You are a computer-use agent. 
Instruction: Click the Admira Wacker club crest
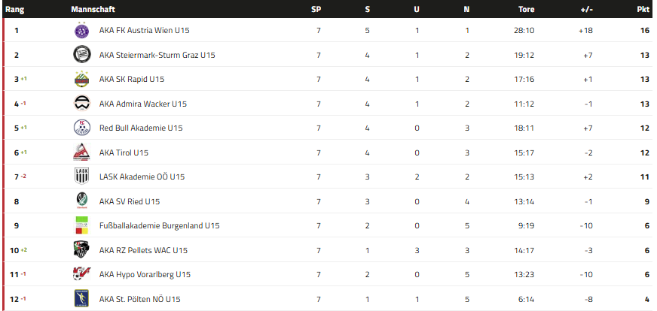(x=81, y=104)
